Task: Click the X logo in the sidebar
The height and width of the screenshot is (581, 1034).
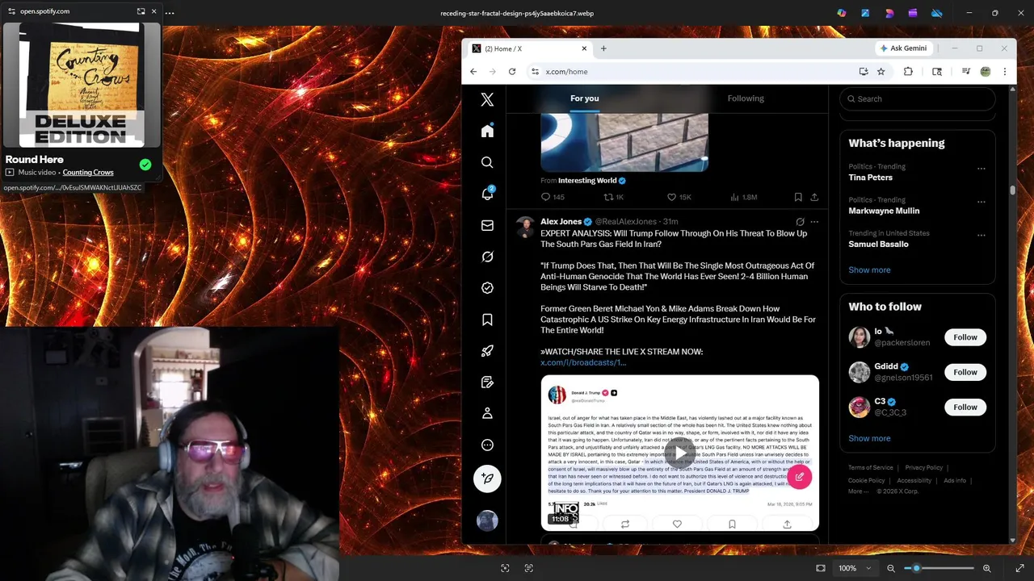Action: coord(487,100)
